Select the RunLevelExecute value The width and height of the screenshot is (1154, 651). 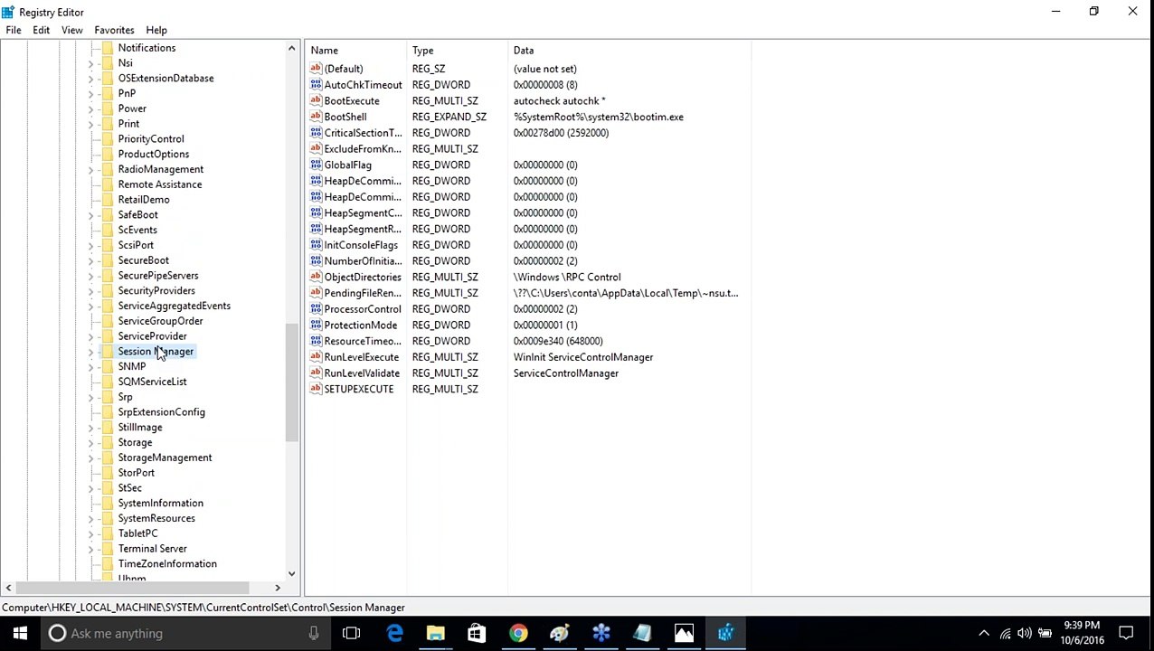tap(362, 357)
